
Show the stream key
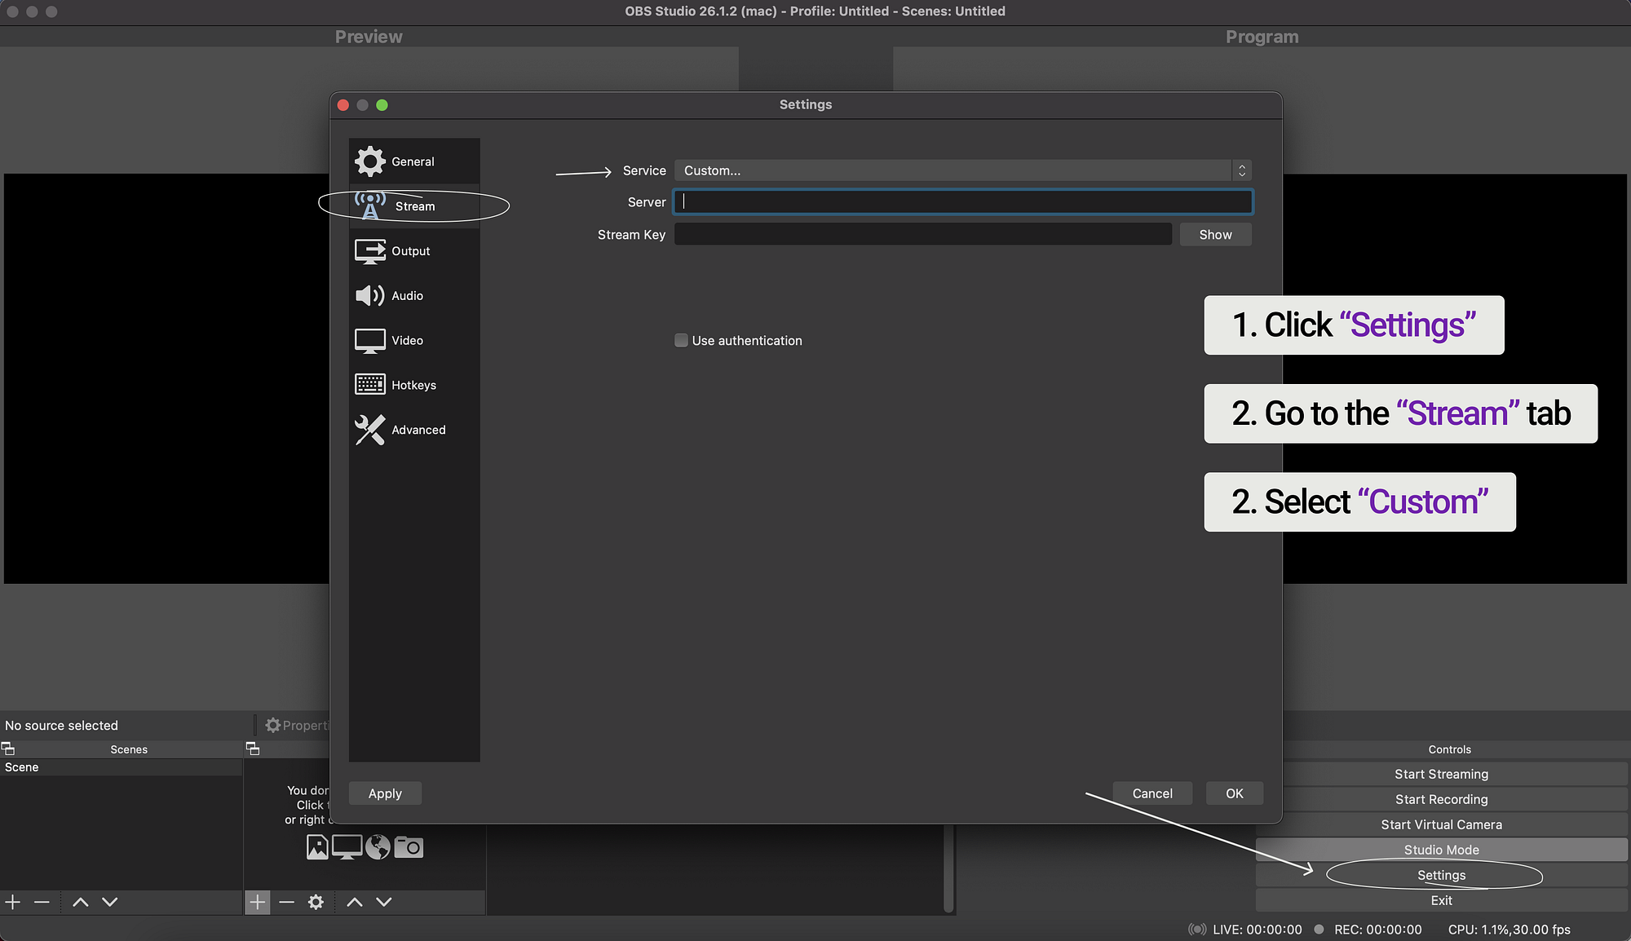(1215, 235)
